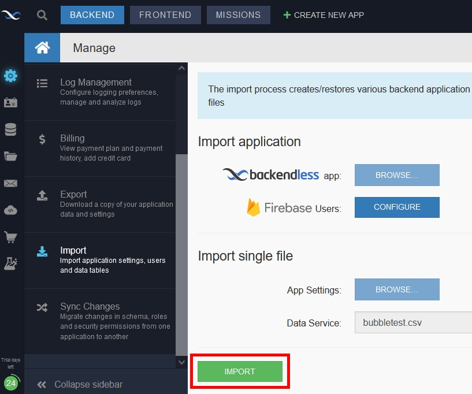This screenshot has width=472, height=394.
Task: Open the Sync Changes menu item
Action: point(99,321)
